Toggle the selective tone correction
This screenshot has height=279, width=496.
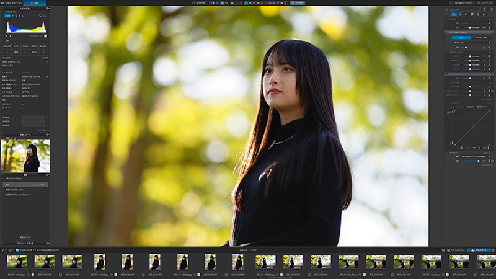pos(446,53)
